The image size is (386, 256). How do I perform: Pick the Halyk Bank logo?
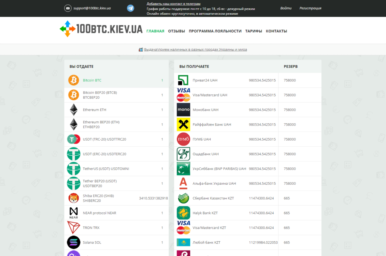pos(184,213)
